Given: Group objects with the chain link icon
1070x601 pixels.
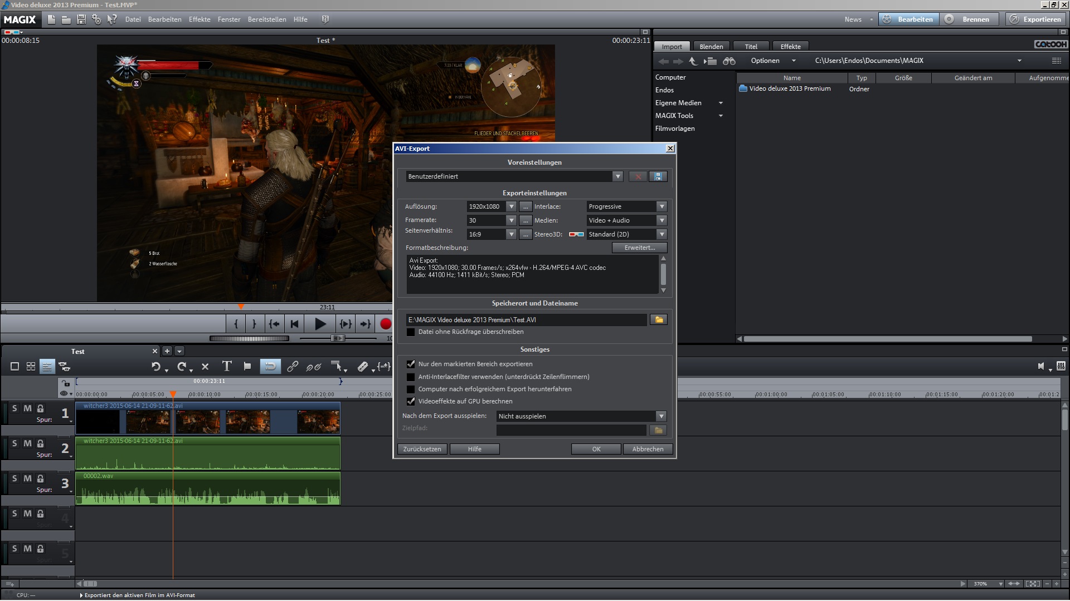Looking at the screenshot, I should pyautogui.click(x=292, y=367).
